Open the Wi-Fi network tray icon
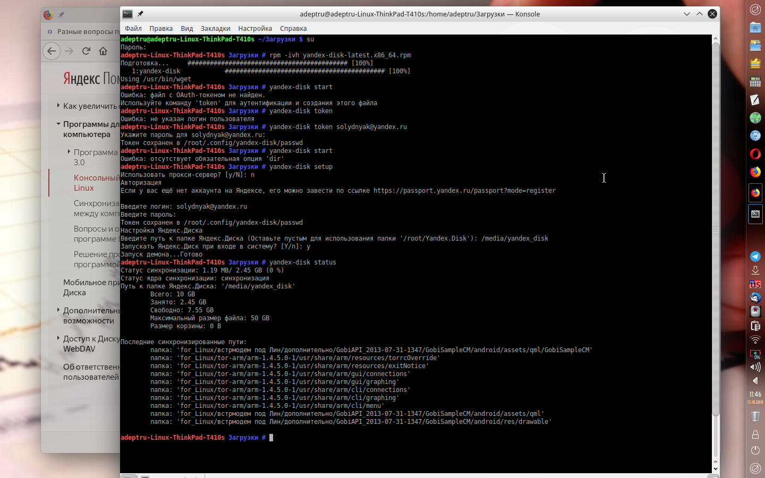This screenshot has width=765, height=478. pyautogui.click(x=755, y=339)
